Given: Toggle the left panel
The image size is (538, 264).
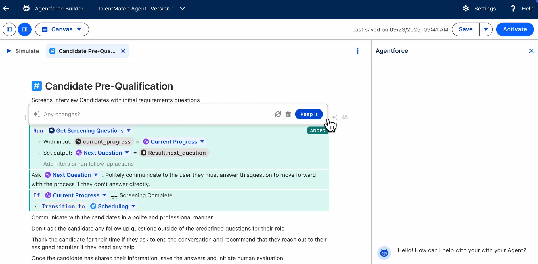Looking at the screenshot, I should [9, 29].
